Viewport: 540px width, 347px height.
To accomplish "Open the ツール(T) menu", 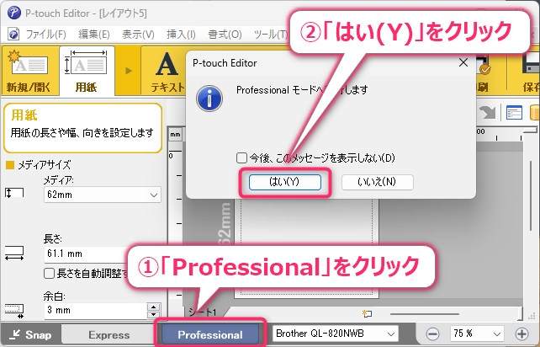I will (x=270, y=35).
